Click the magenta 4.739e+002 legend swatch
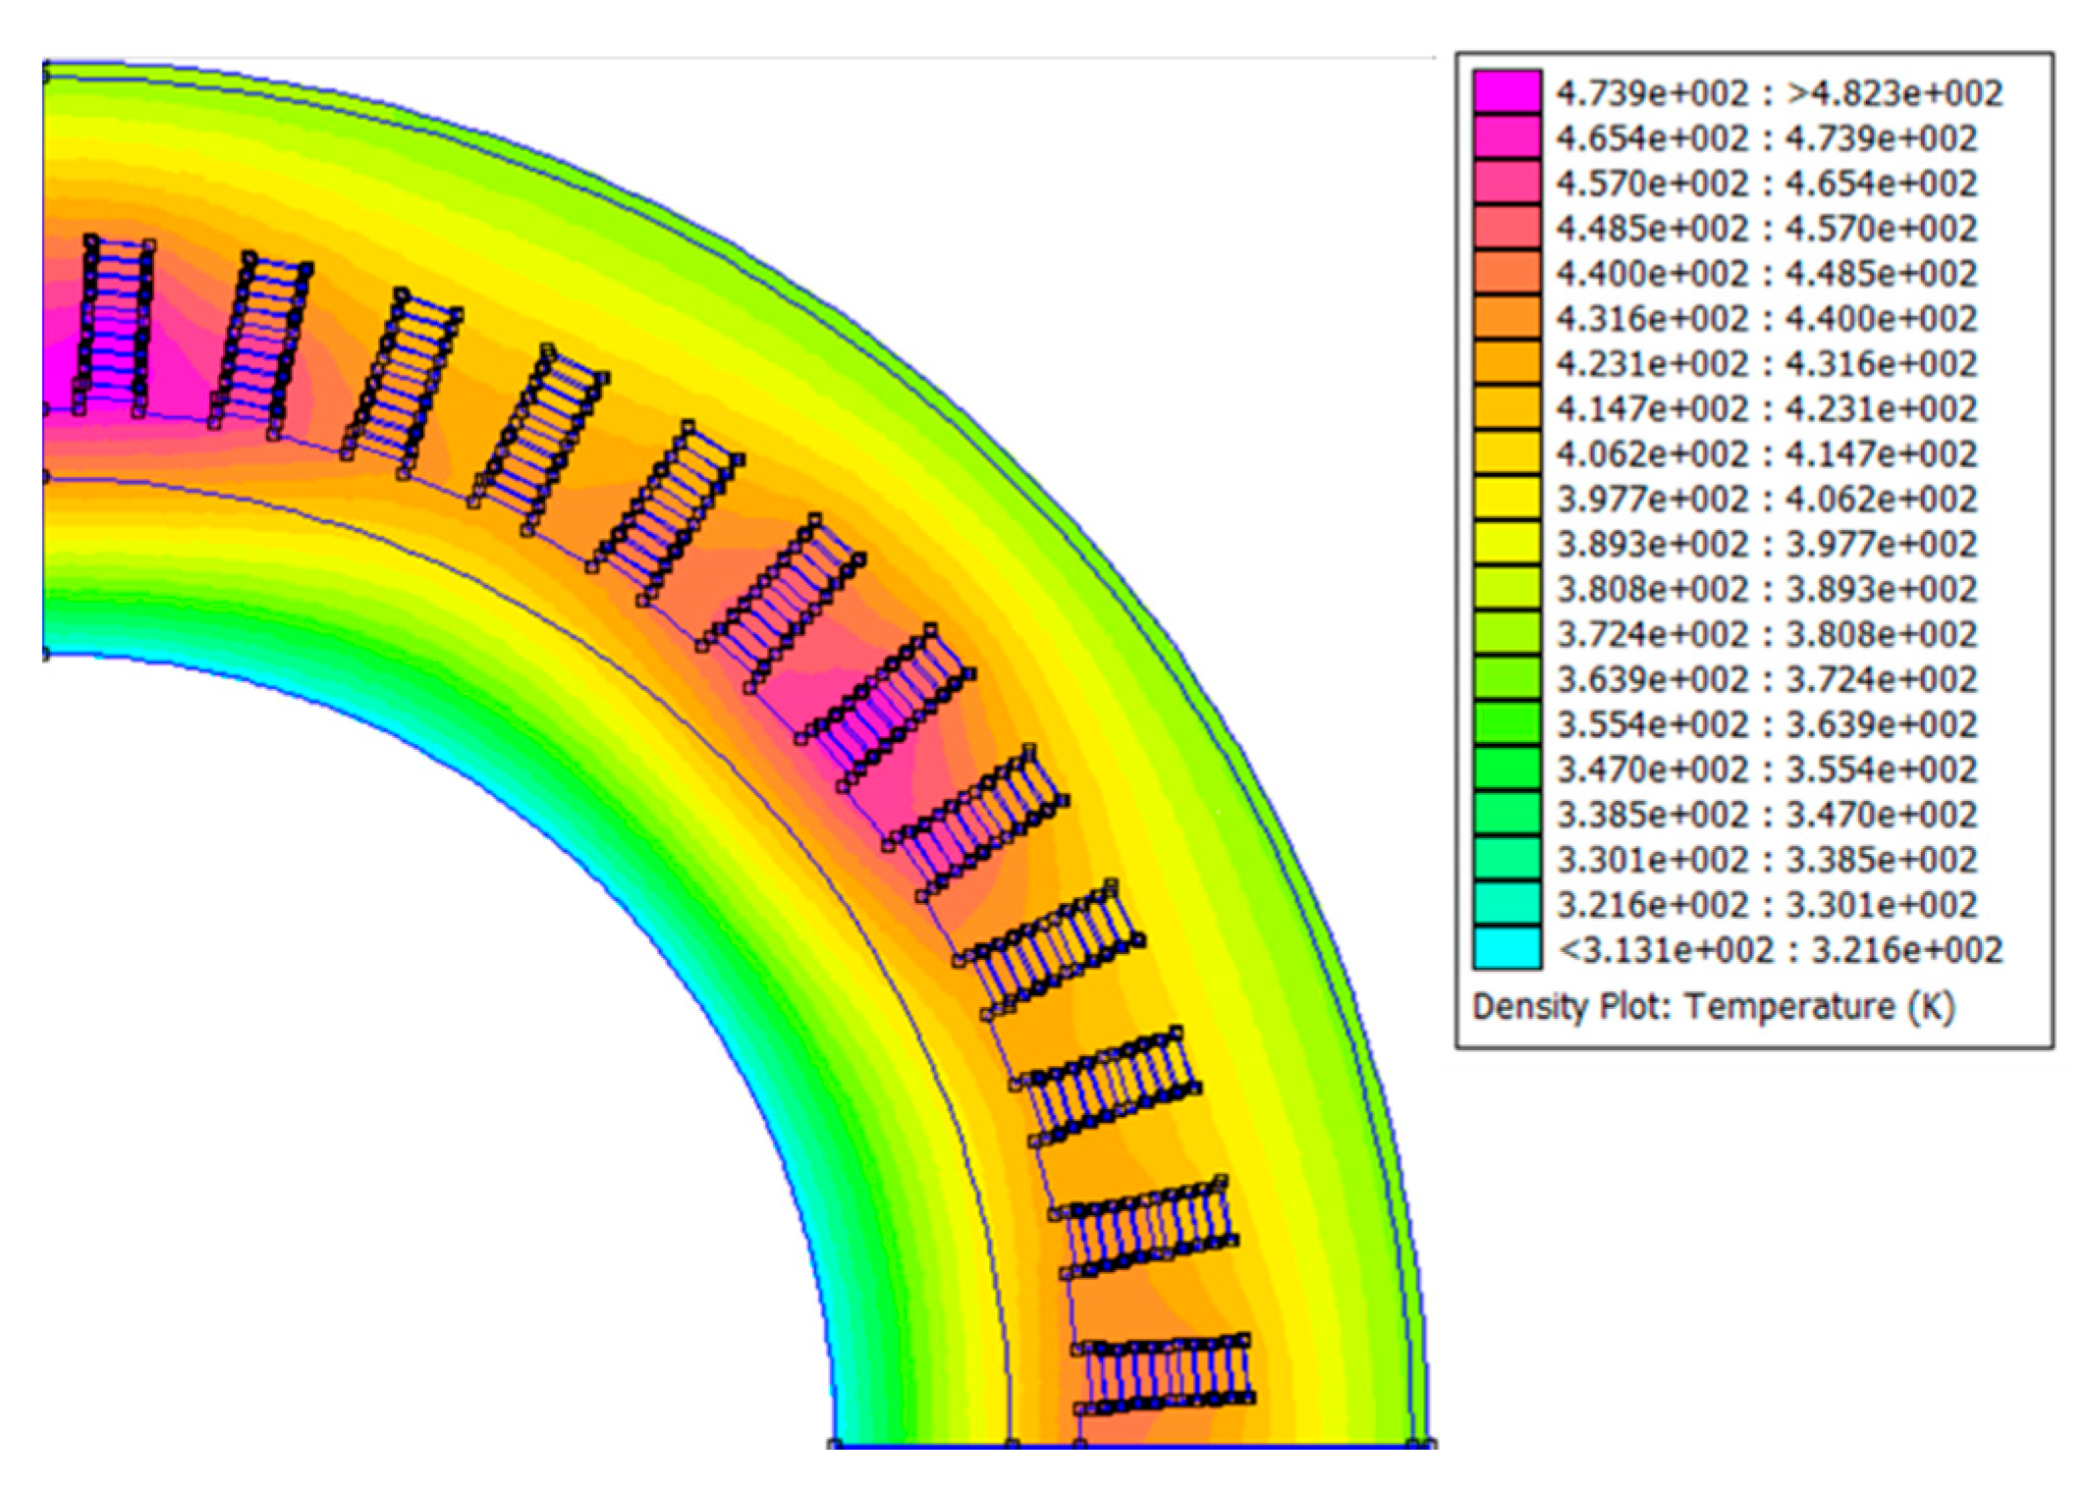This screenshot has width=2088, height=1487. (1506, 92)
